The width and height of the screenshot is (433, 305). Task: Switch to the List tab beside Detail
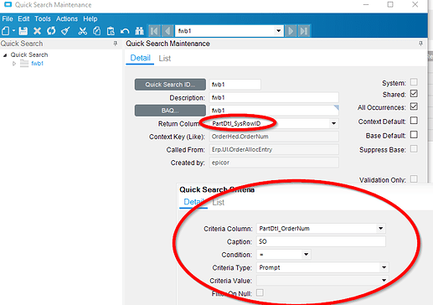[164, 59]
